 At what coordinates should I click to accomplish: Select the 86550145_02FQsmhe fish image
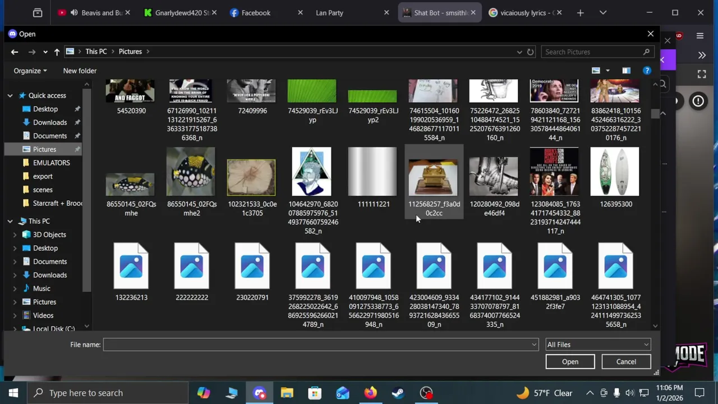click(130, 184)
